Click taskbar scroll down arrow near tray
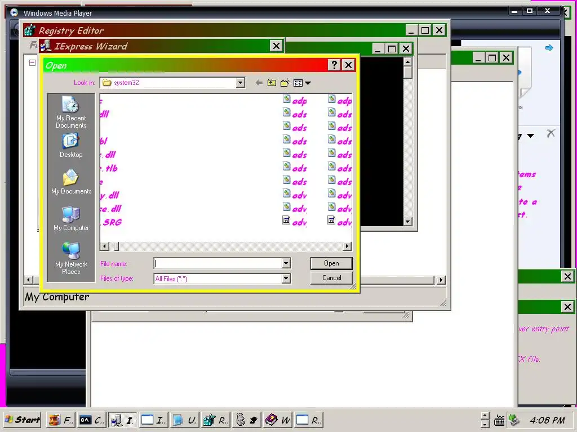 click(x=485, y=424)
